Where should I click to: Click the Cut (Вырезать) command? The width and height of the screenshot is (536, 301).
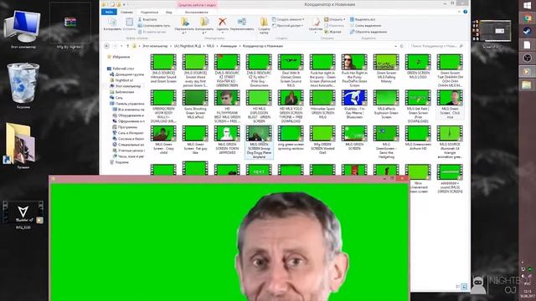point(147,19)
